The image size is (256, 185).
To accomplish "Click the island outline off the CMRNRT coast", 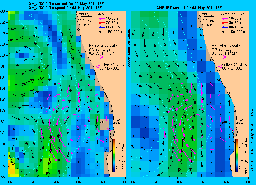I will pyautogui.click(x=224, y=122).
